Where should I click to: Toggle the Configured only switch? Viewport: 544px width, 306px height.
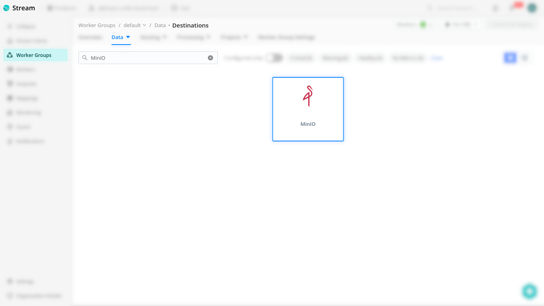[274, 58]
